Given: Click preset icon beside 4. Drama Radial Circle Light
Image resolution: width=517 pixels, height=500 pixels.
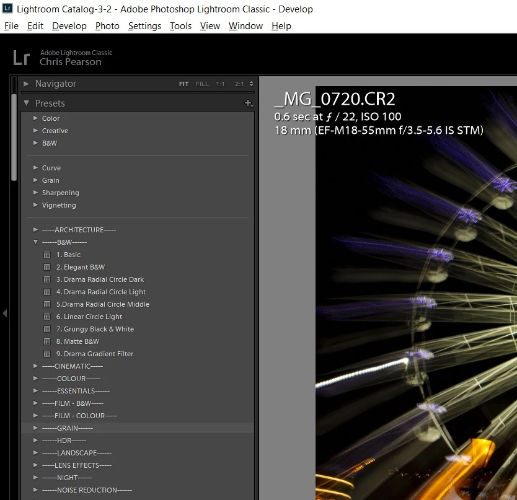Looking at the screenshot, I should point(47,292).
